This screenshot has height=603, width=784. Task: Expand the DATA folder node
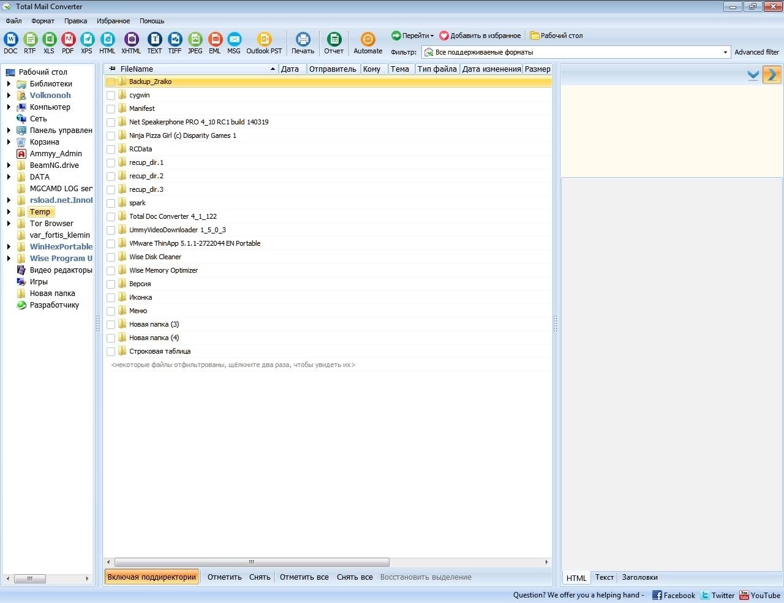click(9, 177)
